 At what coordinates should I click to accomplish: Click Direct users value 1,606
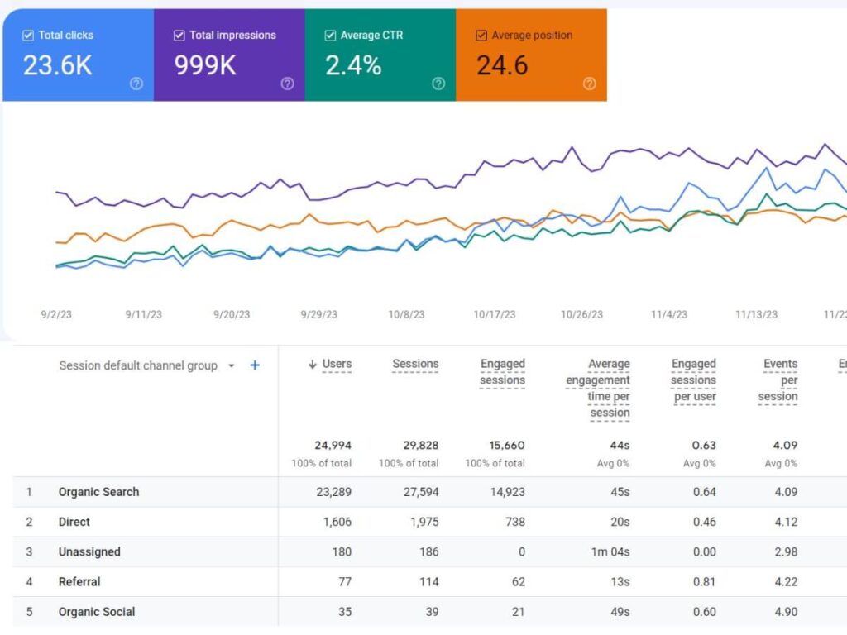pyautogui.click(x=337, y=523)
